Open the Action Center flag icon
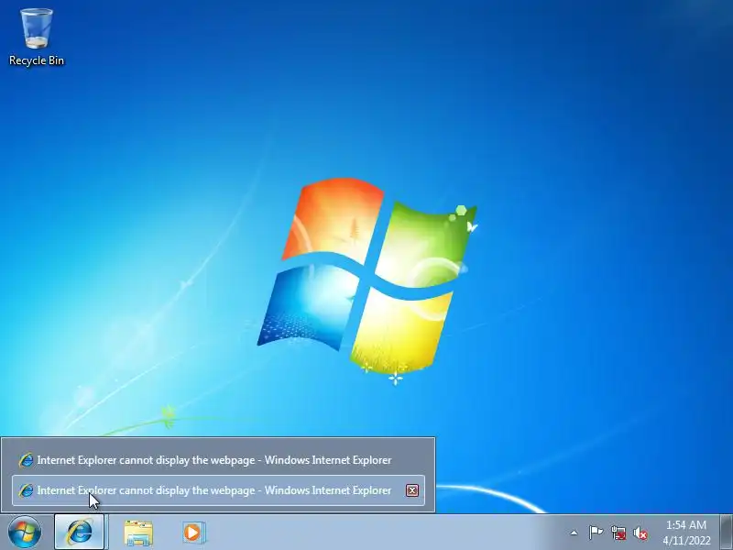This screenshot has width=733, height=550. (596, 533)
